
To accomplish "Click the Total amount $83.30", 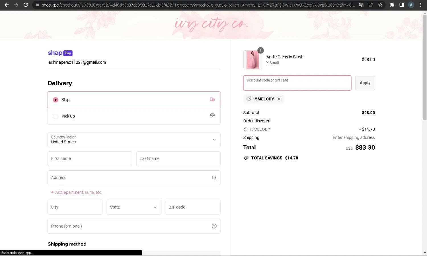I will point(365,148).
